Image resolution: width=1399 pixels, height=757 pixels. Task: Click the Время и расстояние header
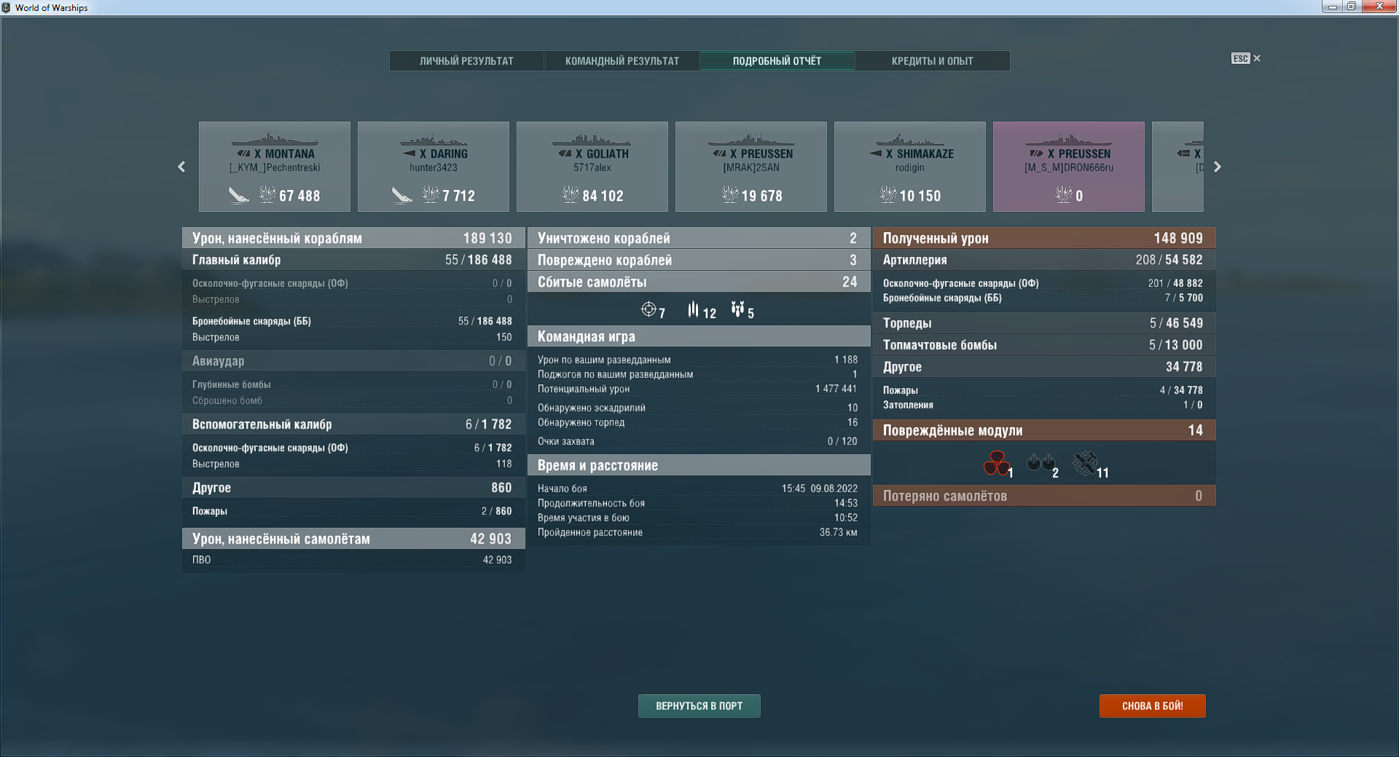pyautogui.click(x=699, y=465)
